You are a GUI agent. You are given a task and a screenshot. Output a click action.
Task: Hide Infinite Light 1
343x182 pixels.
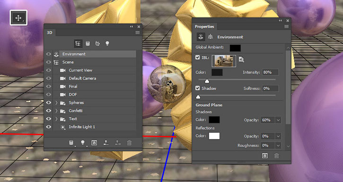(x=49, y=127)
